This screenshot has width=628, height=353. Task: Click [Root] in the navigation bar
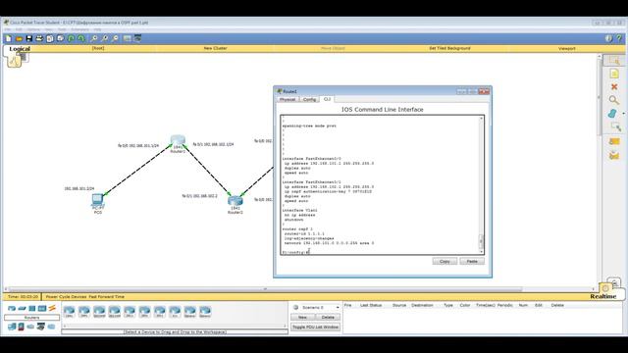pos(98,48)
